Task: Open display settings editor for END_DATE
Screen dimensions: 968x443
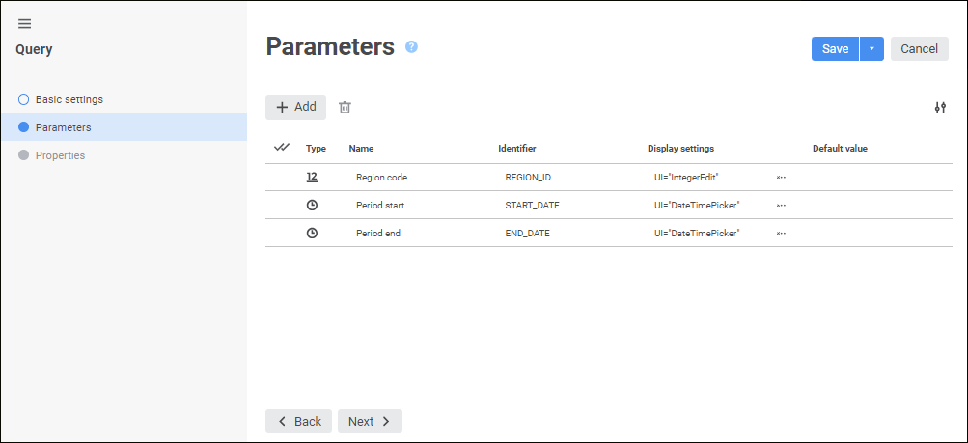Action: (781, 234)
